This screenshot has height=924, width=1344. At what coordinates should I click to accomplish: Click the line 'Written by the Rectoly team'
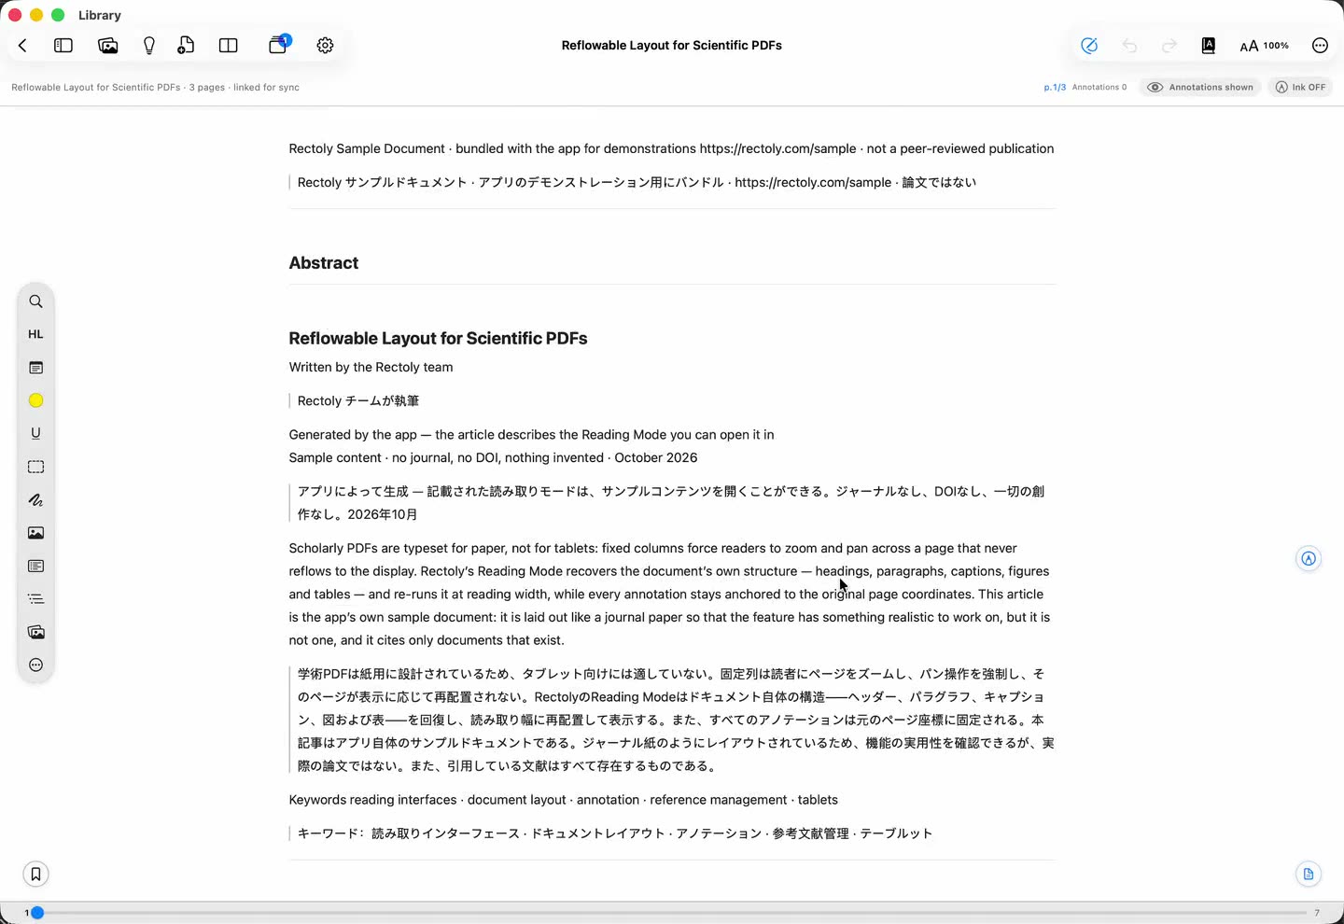[x=371, y=367]
